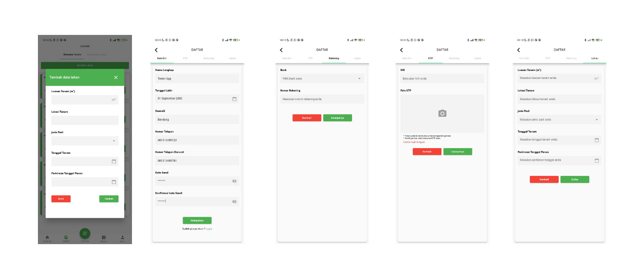Close the Tambah data lahan dialog
Viewport: 622px width, 279px height.
[116, 77]
